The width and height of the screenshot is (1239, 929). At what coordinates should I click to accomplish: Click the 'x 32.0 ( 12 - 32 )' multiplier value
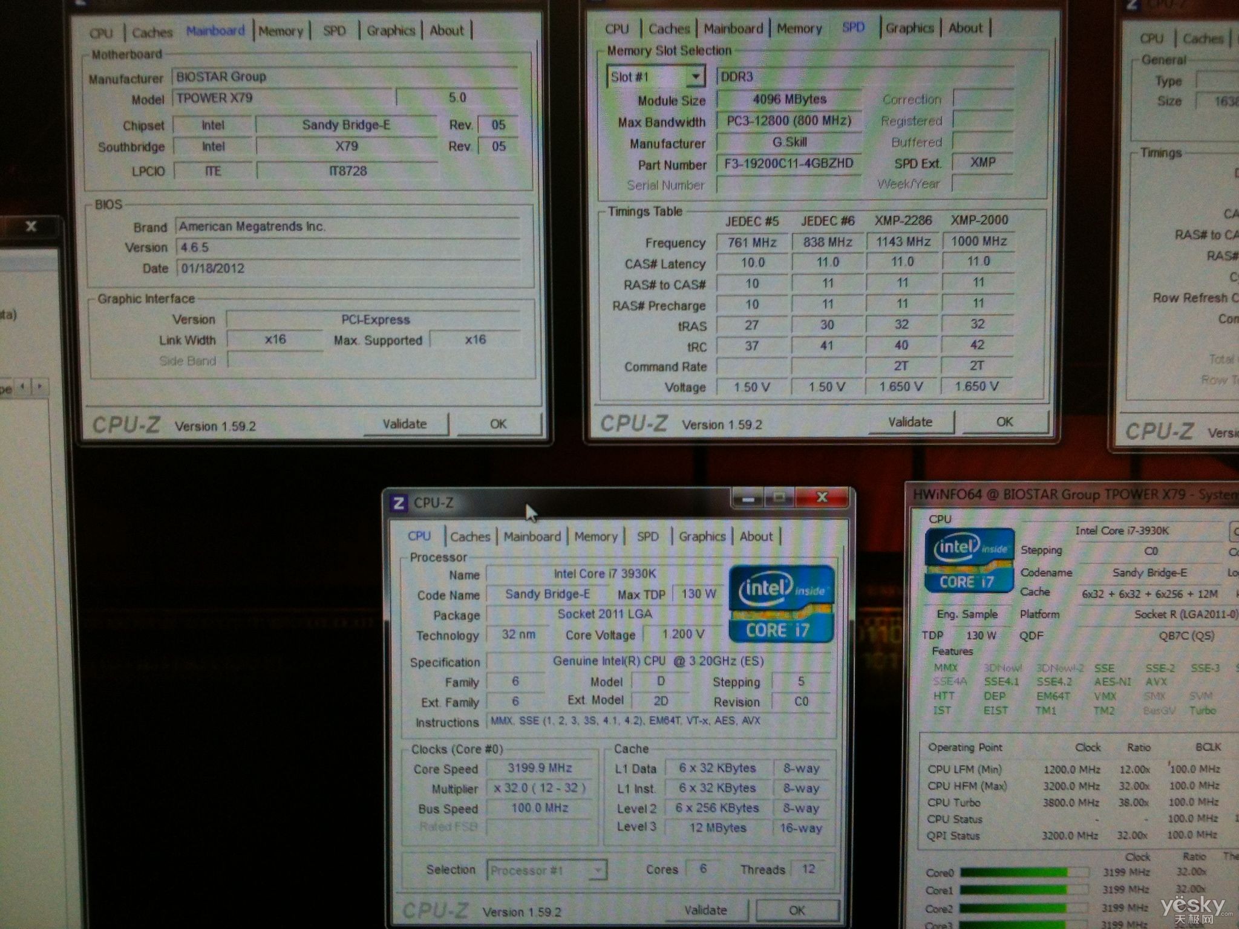(540, 788)
